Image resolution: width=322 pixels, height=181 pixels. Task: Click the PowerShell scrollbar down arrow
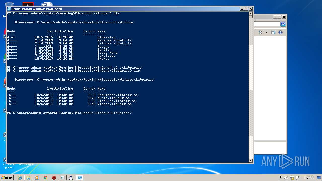click(250, 160)
